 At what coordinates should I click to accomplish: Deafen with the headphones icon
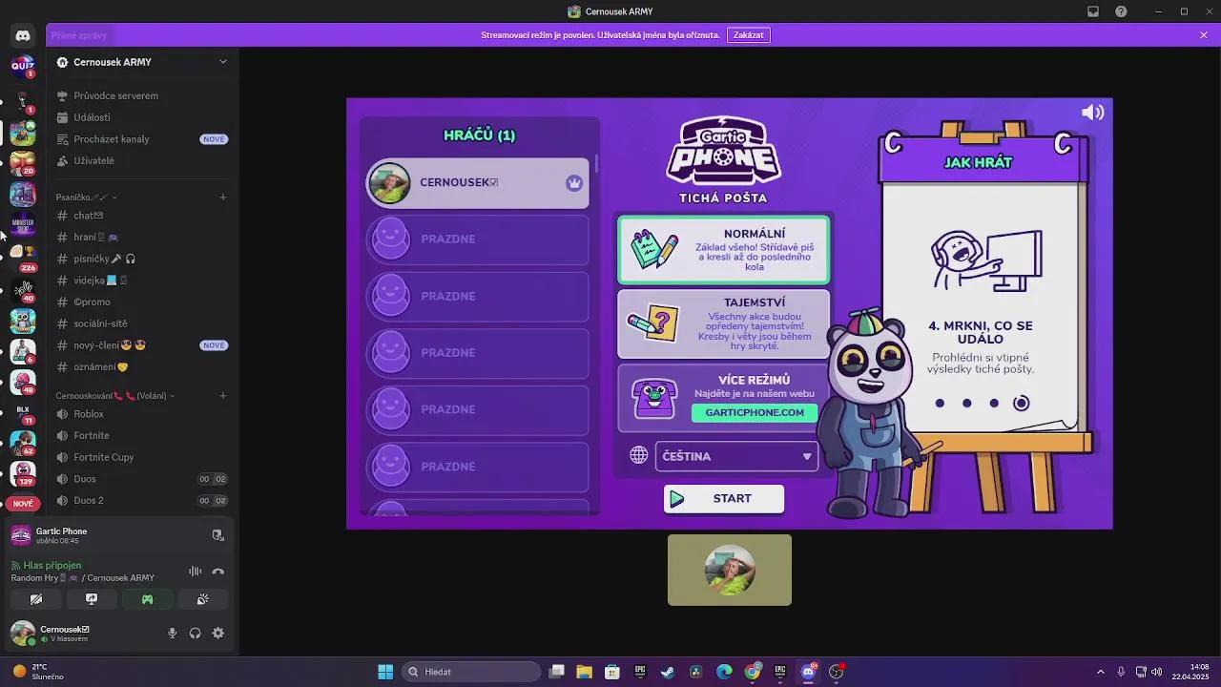pos(196,633)
